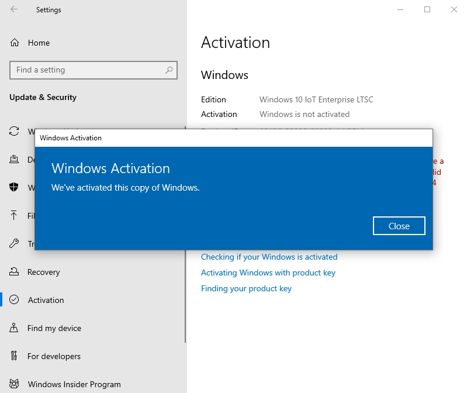Open Windows Insider Program settings
467x393 pixels.
74,384
